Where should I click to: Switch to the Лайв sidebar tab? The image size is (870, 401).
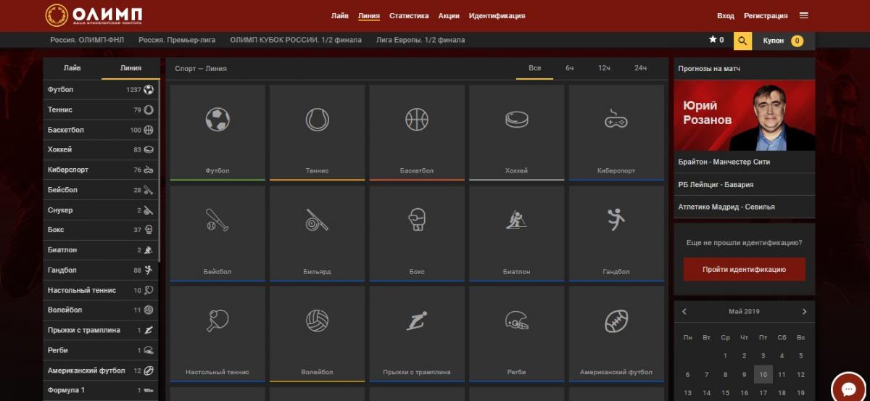[x=72, y=68]
